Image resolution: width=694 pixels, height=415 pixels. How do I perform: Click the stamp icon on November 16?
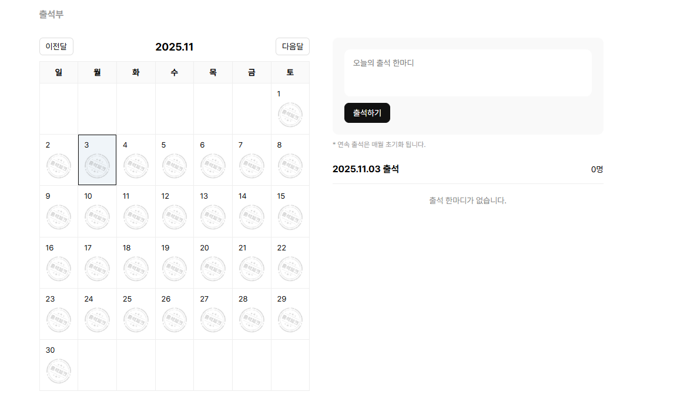pyautogui.click(x=58, y=269)
